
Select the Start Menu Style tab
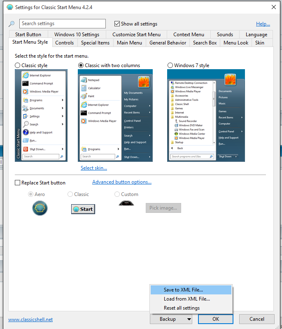click(x=30, y=42)
